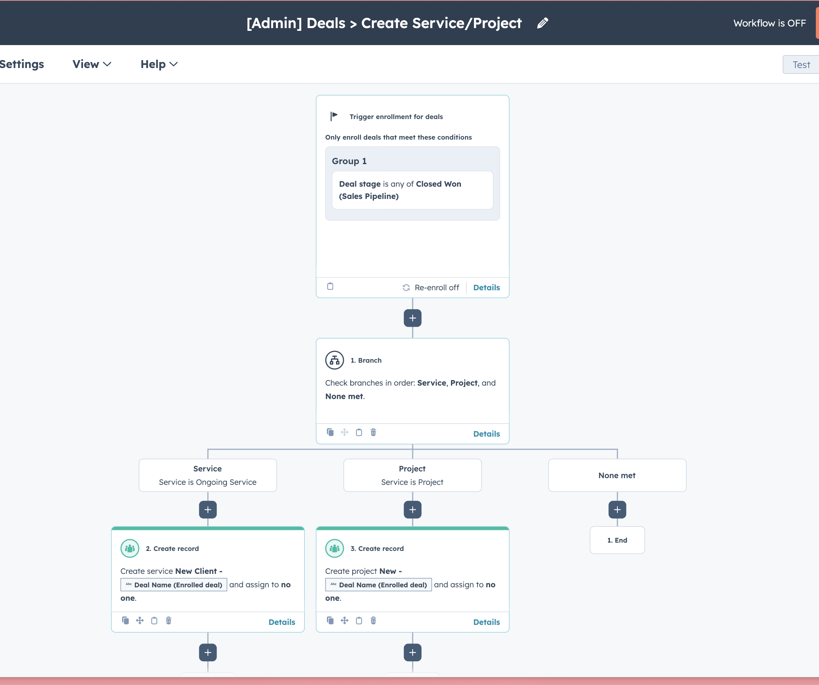Image resolution: width=819 pixels, height=685 pixels.
Task: Expand the View dropdown menu
Action: [x=92, y=64]
